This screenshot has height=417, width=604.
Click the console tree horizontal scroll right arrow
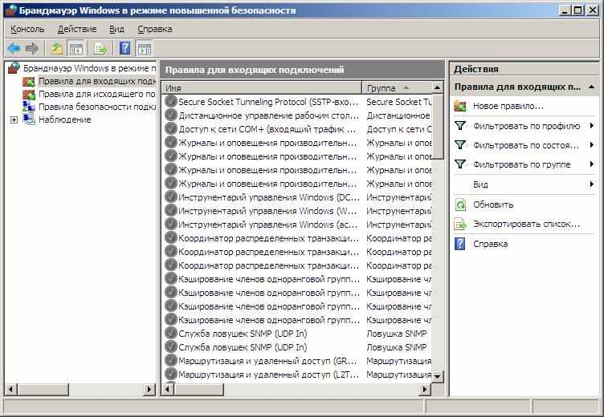tap(149, 389)
